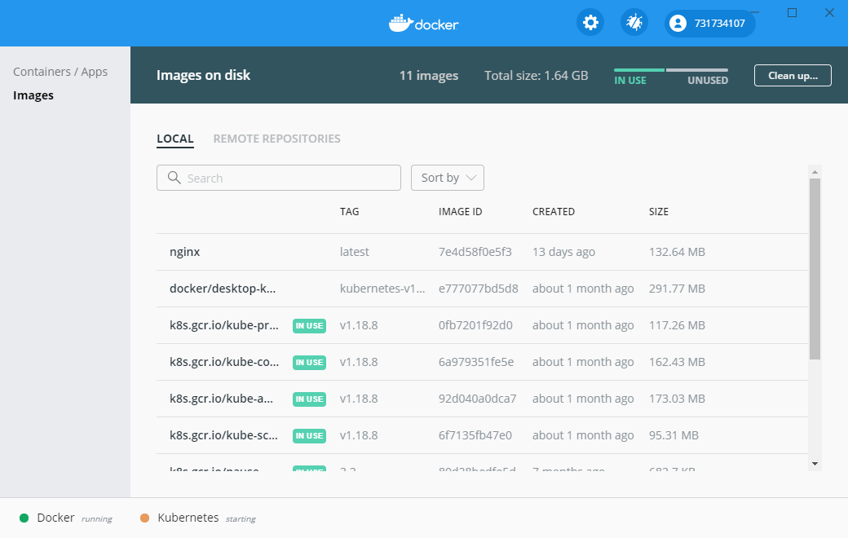Click the scrollbar down arrow
Screen dimensions: 848x538
click(x=815, y=464)
